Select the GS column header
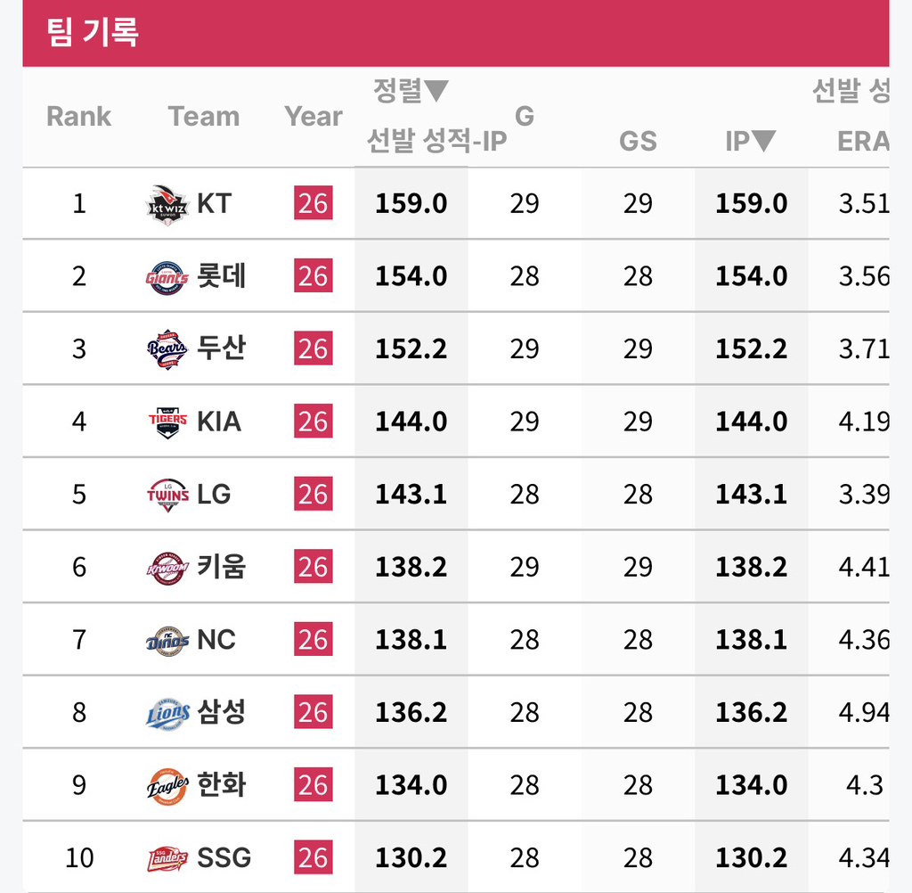Screen dimensions: 912x893 (x=638, y=141)
